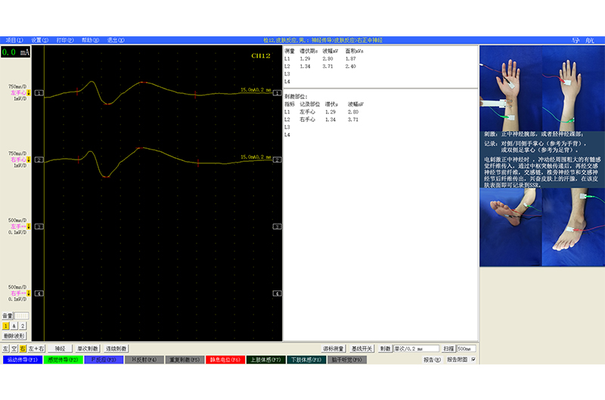Click the red latency cursor on trace 1
This screenshot has width=605, height=400.
[x=77, y=91]
